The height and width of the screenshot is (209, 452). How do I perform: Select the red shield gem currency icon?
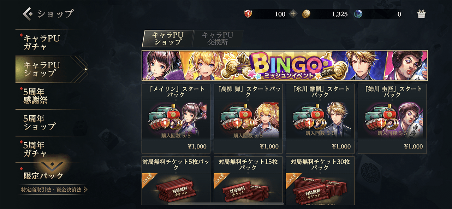(249, 14)
